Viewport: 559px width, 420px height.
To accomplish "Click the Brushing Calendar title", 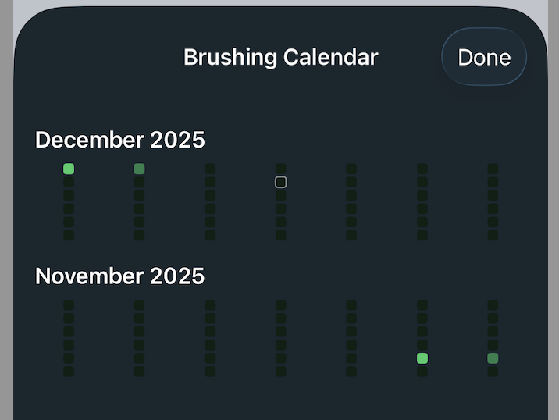I will click(x=280, y=57).
